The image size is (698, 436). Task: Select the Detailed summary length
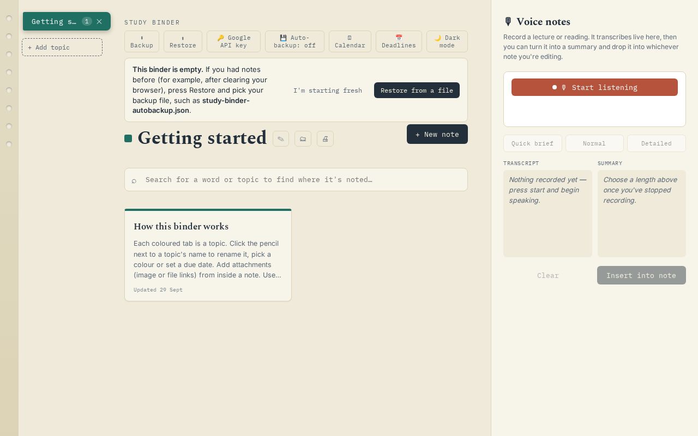point(657,143)
